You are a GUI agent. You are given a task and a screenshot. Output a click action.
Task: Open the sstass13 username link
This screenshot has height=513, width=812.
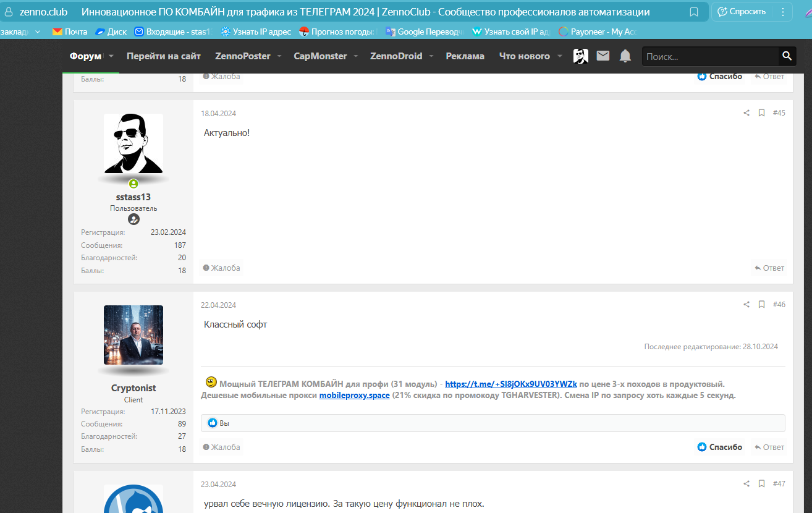point(133,197)
